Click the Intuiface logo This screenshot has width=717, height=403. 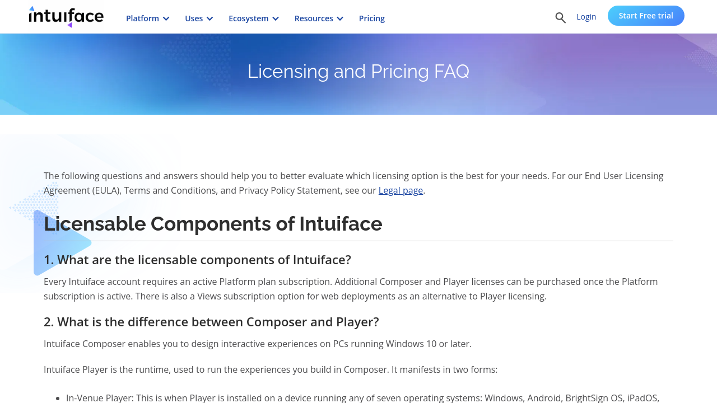coord(66,17)
